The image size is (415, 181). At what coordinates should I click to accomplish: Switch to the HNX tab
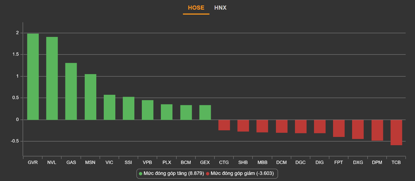coord(220,8)
